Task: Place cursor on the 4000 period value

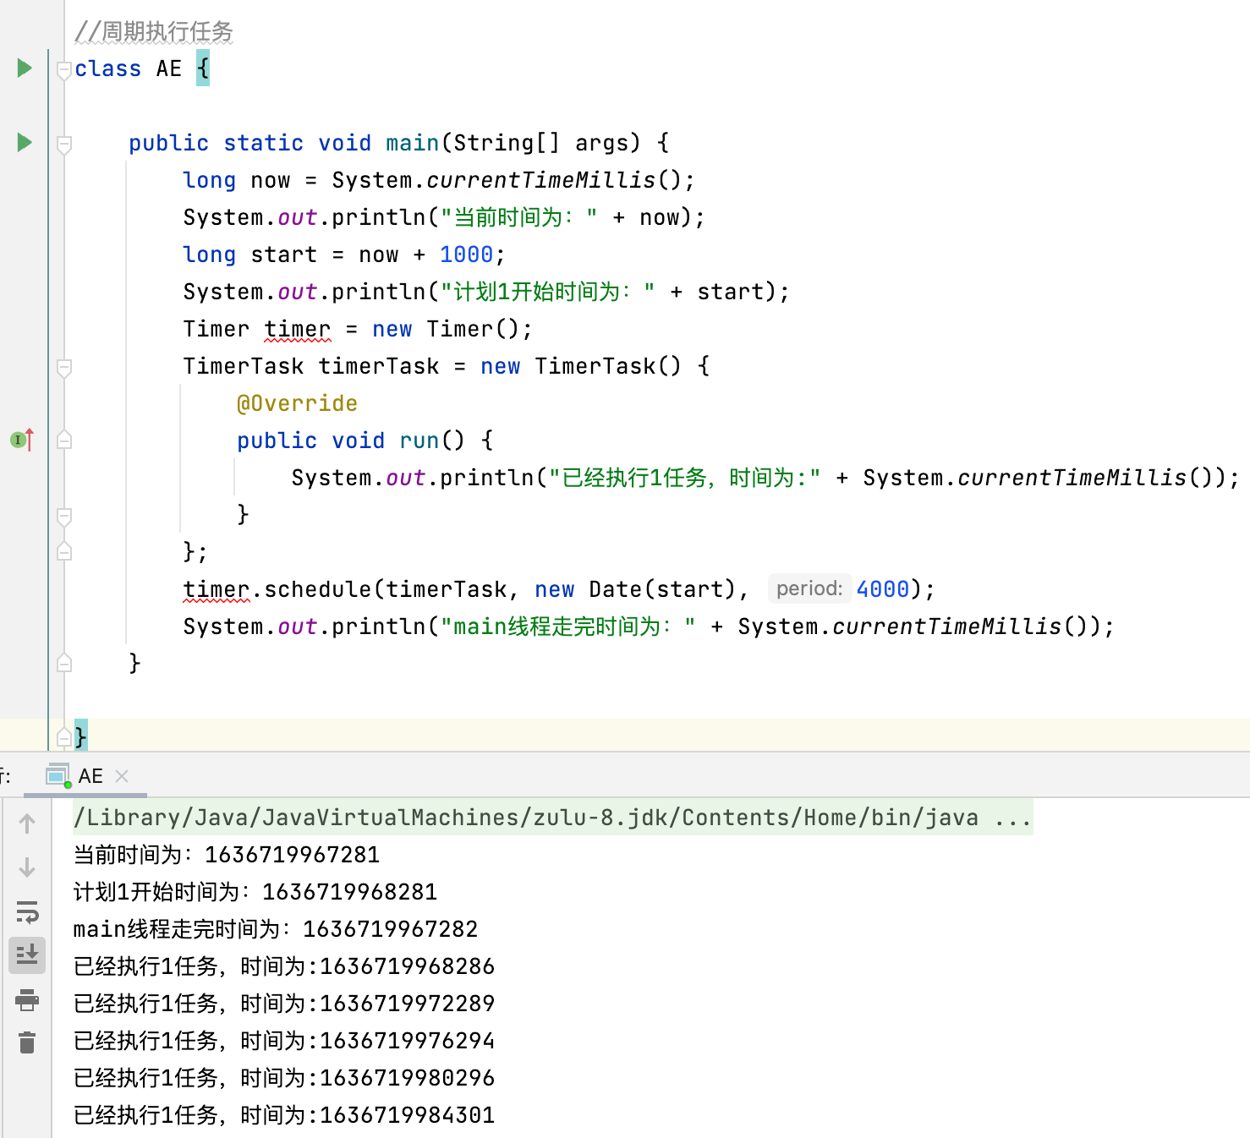Action: coord(882,589)
